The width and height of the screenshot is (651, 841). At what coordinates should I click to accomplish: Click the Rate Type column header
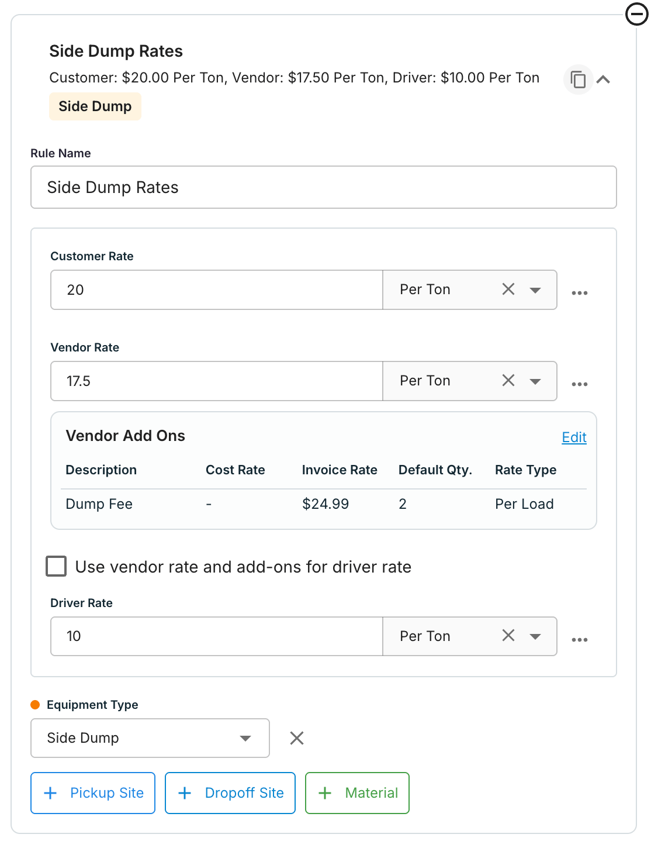click(525, 470)
